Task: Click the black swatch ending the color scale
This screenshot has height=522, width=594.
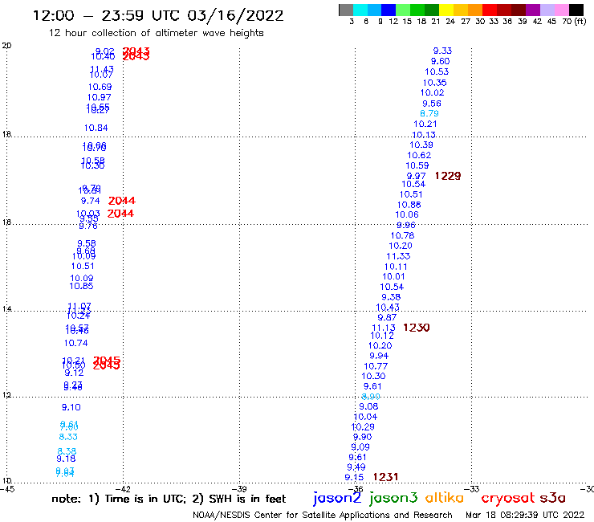Action: (x=576, y=10)
